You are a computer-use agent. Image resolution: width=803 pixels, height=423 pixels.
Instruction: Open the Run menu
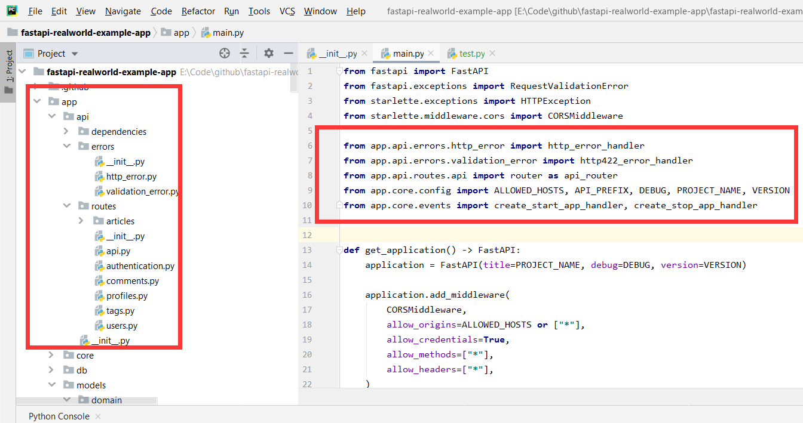(232, 11)
